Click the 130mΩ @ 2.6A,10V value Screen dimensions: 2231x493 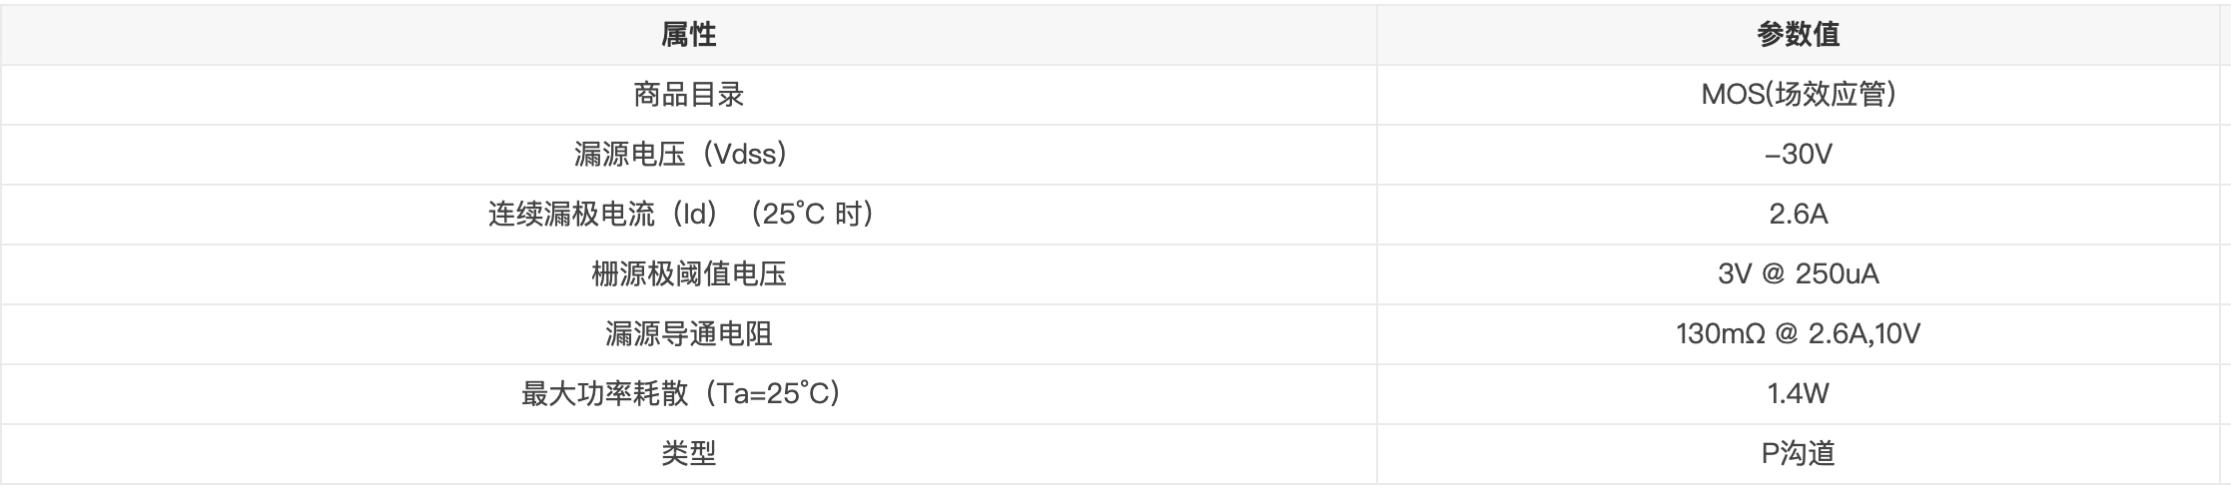tap(1798, 334)
